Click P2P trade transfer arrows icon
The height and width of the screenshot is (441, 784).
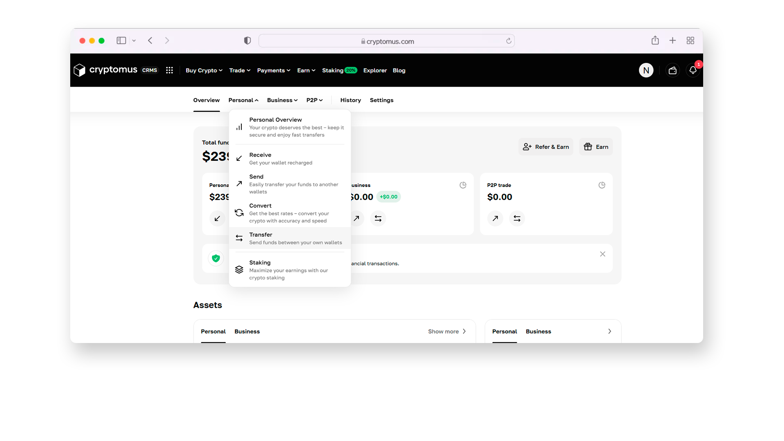point(517,218)
